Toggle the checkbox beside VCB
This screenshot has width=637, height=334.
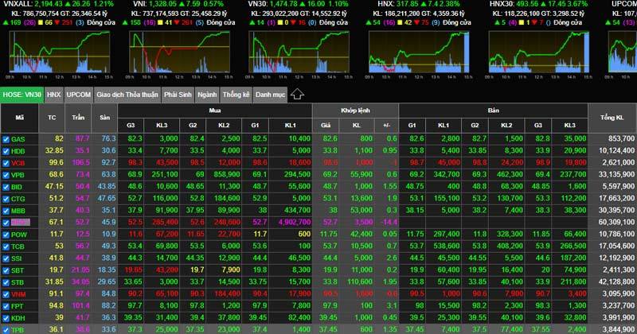tap(6, 162)
